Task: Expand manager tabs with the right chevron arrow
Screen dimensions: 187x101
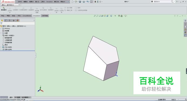Action: coord(34,21)
